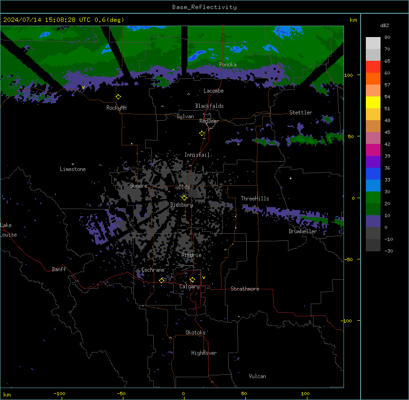Click the Olds town label
409x400 pixels.
[184, 187]
